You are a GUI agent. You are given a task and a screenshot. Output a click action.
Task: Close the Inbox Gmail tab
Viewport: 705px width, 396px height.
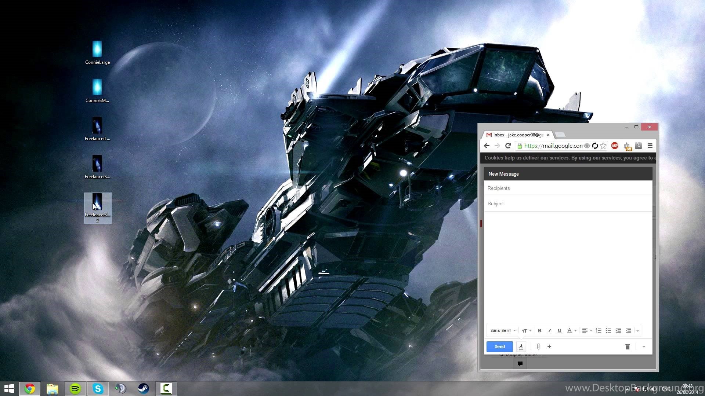[548, 135]
